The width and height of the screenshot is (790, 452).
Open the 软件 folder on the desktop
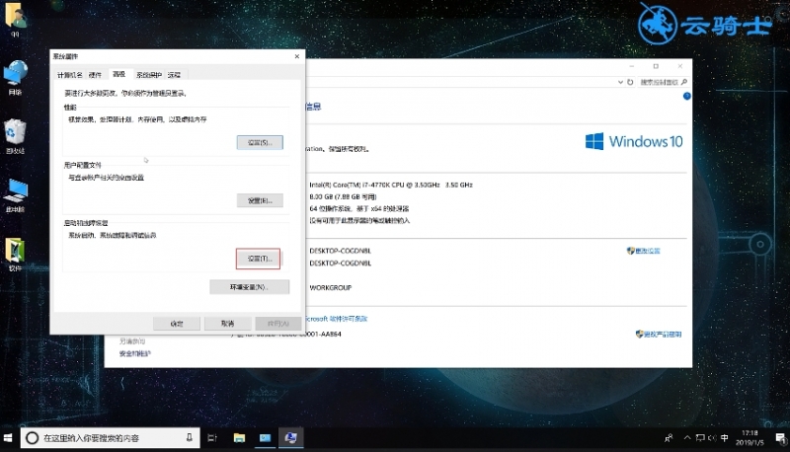tap(15, 255)
